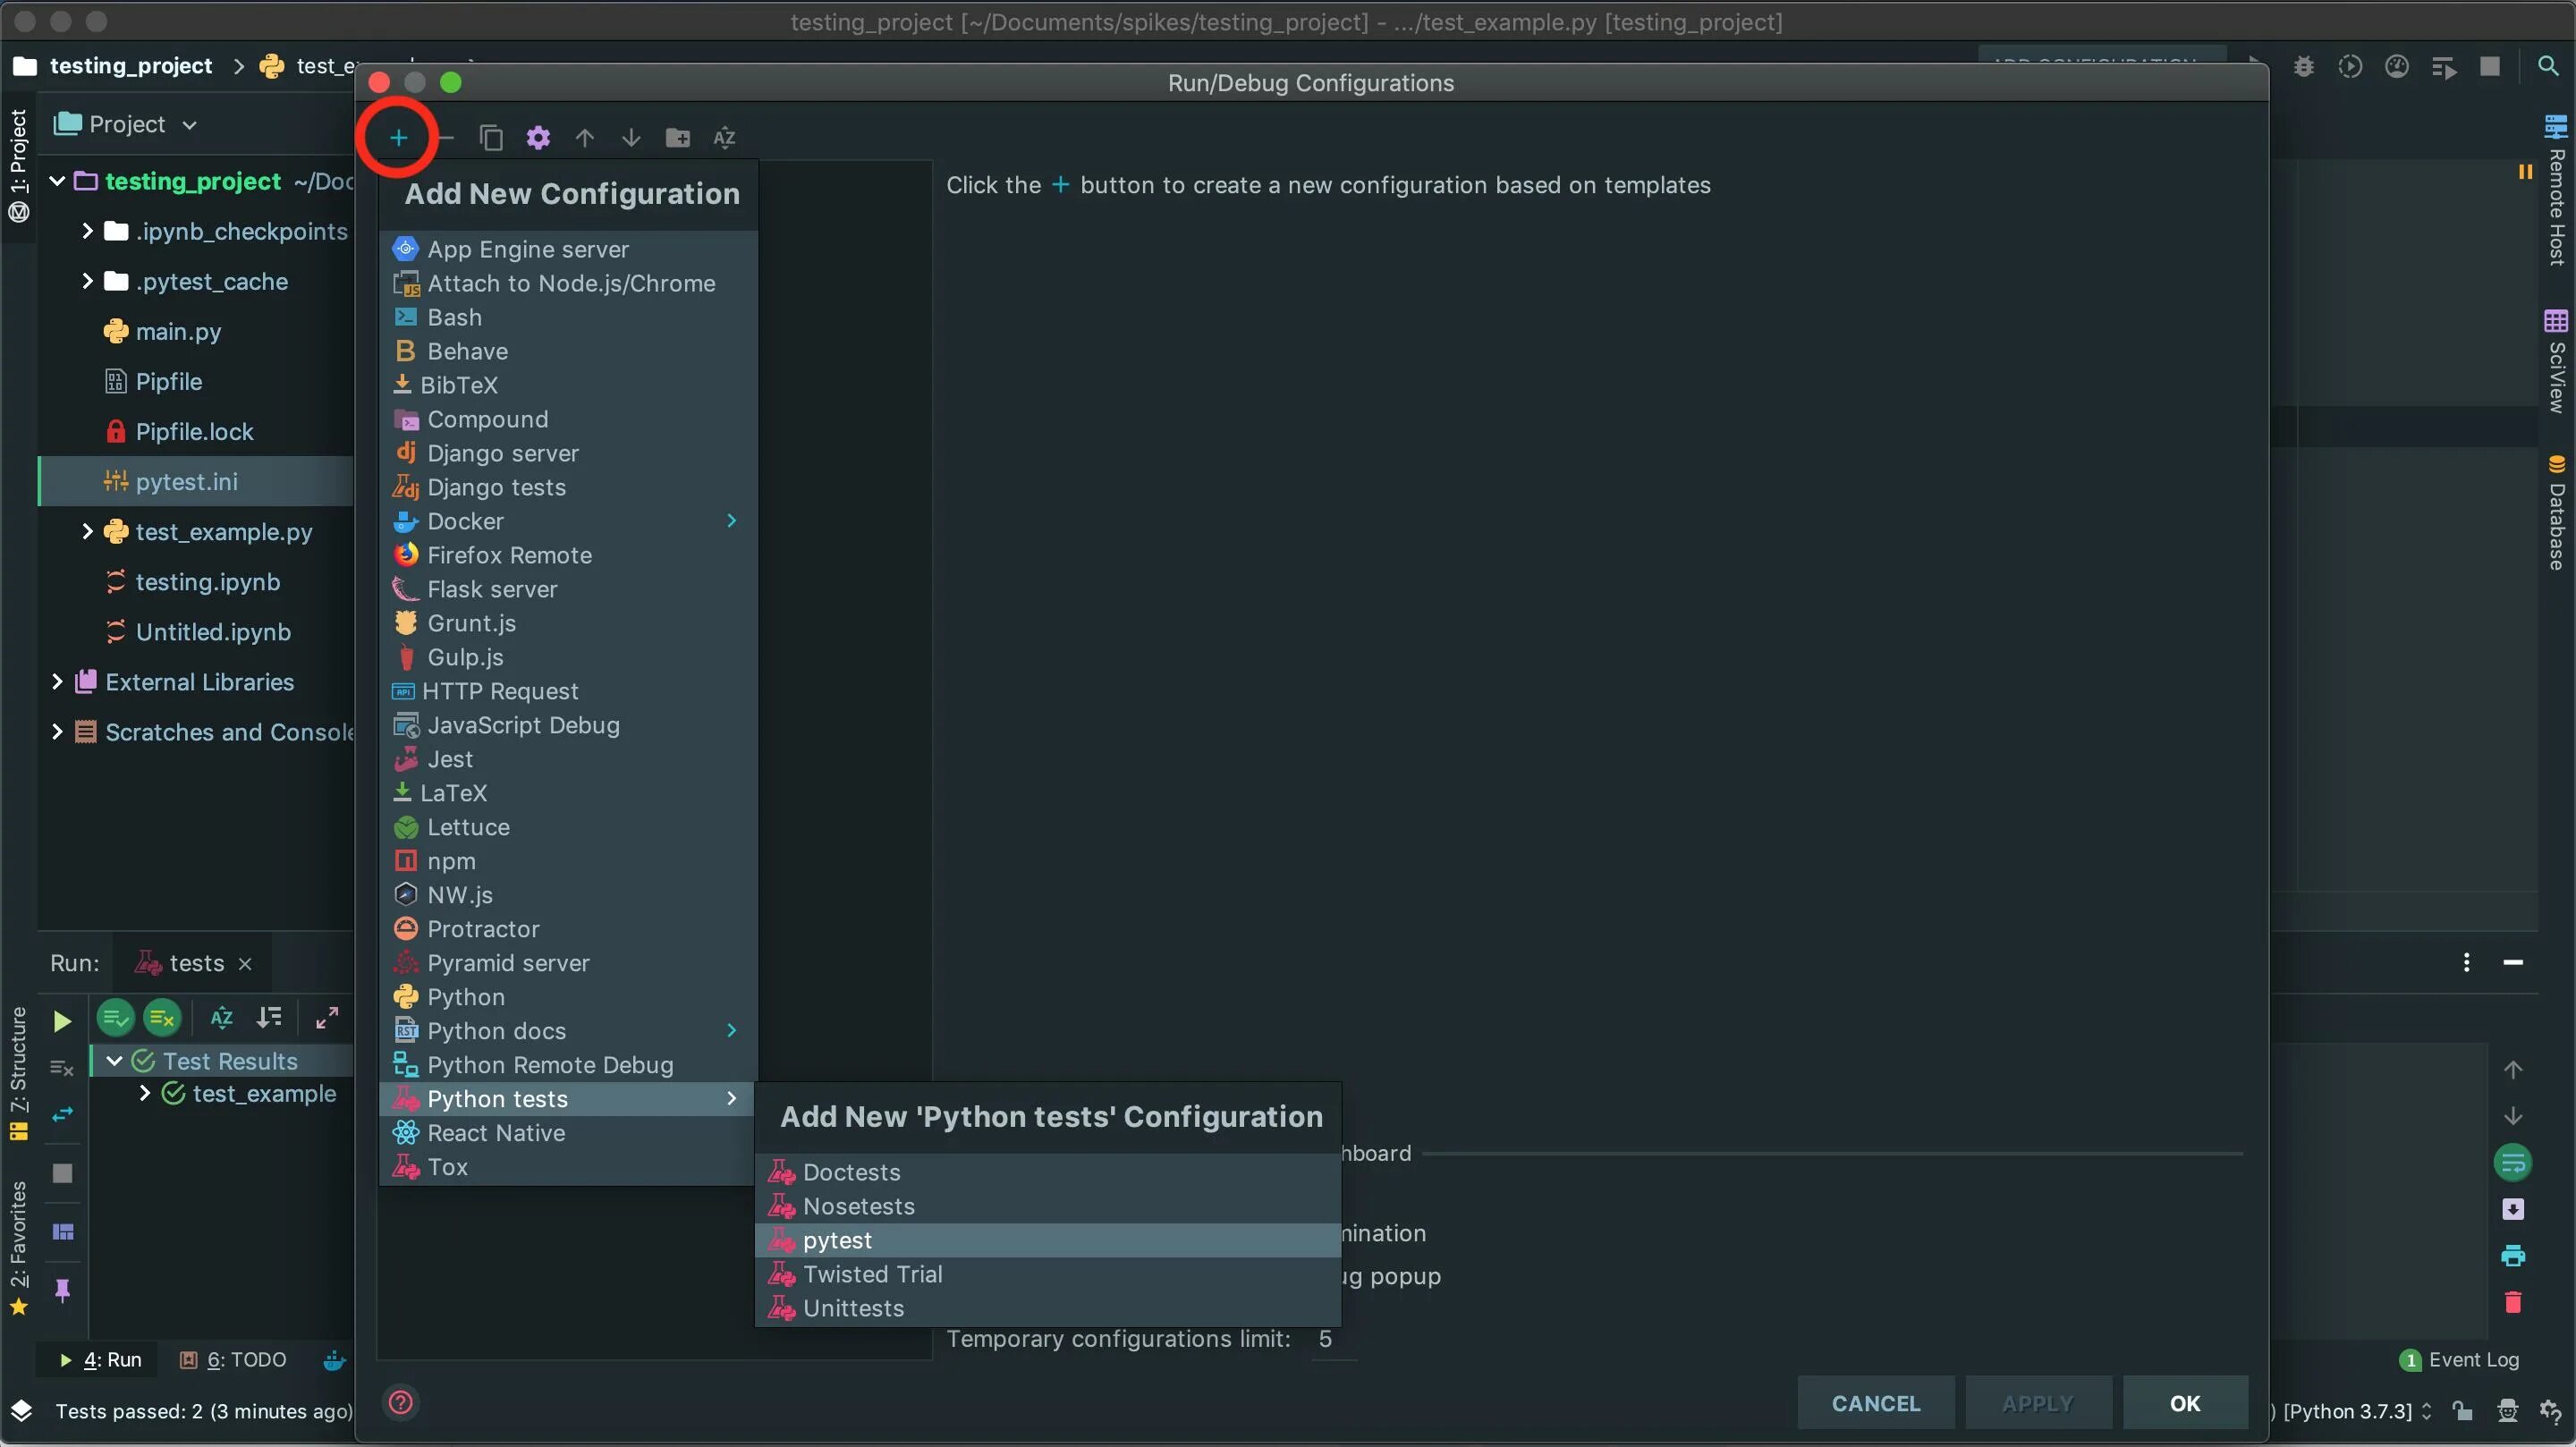Click the Edit Configuration Templates icon
This screenshot has height=1447, width=2576.
536,136
